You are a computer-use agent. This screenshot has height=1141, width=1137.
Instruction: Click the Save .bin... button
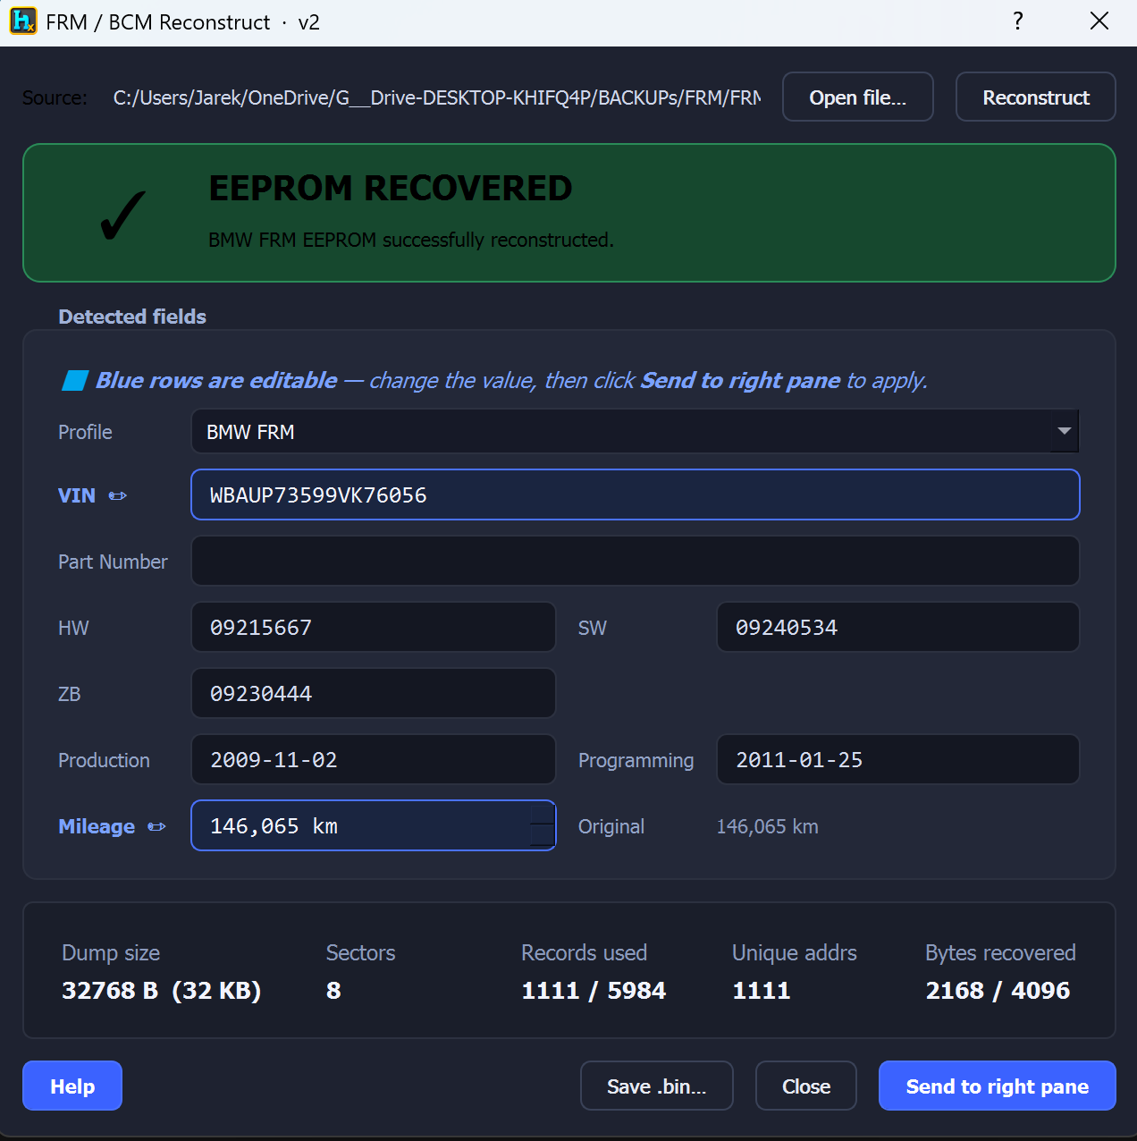[657, 1086]
